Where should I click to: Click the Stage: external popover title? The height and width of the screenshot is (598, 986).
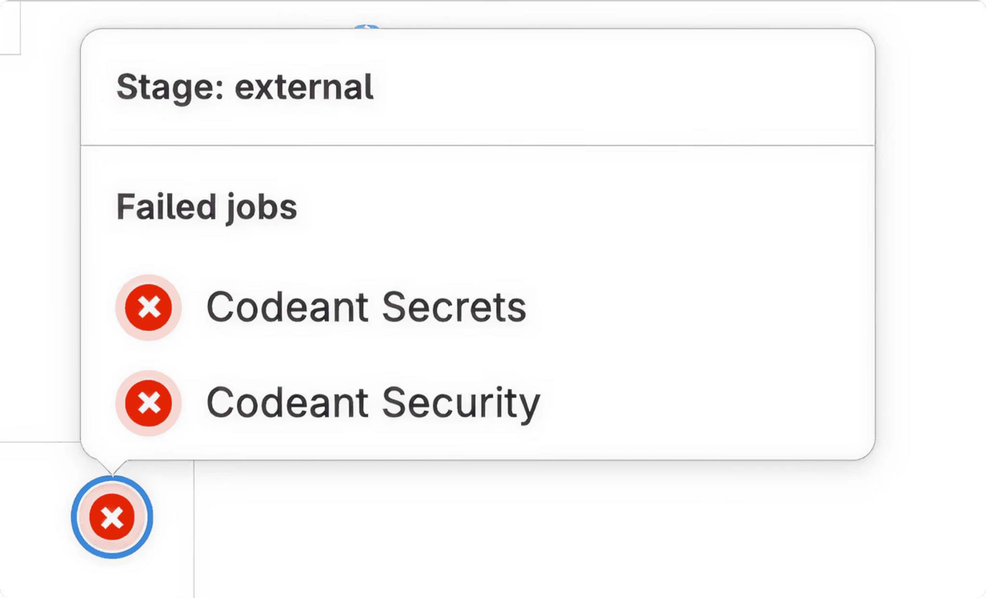click(x=245, y=87)
